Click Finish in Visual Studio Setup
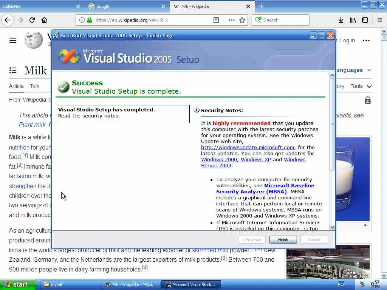Image resolution: width=387 pixels, height=290 pixels. tap(283, 240)
